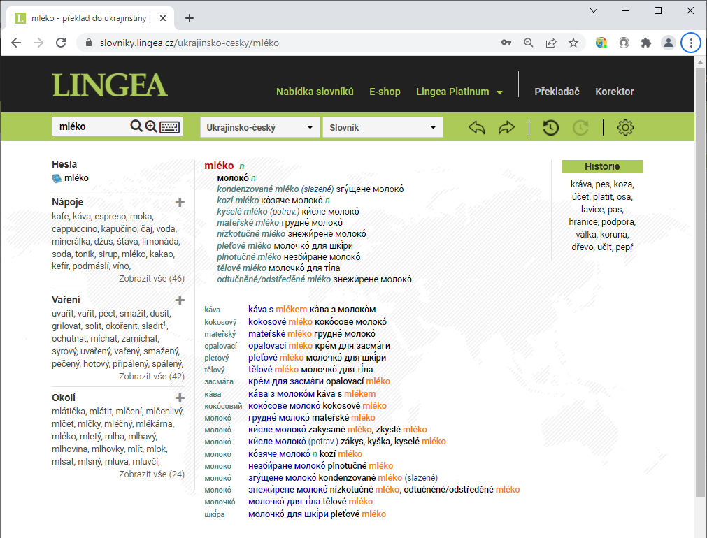Screen dimensions: 707x538
Task: Click the page vertical scrollbar
Action: pos(700,282)
